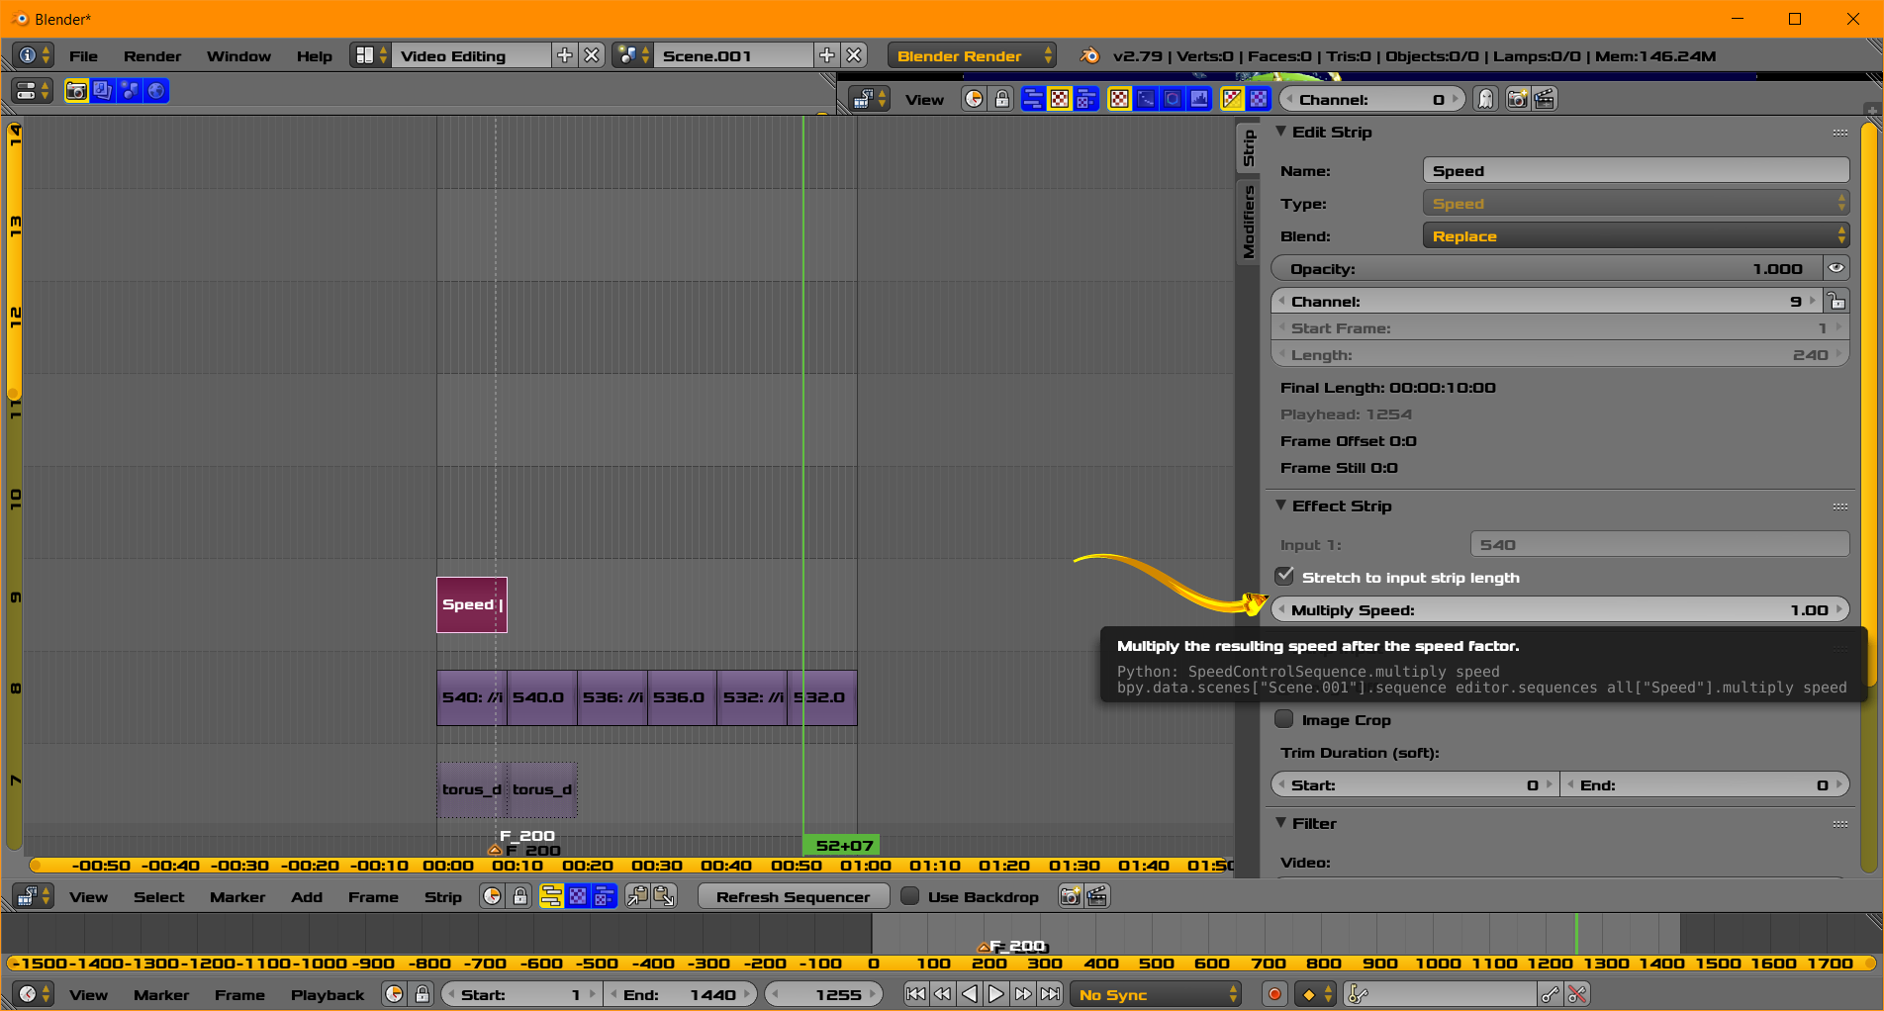Open the Video Editing screen layout dropdown
The height and width of the screenshot is (1011, 1884).
click(371, 55)
